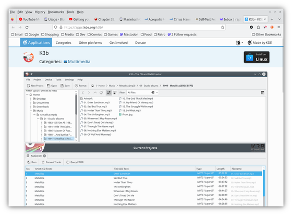
Task: Open the Get Involved nav link
Action: 118,43
